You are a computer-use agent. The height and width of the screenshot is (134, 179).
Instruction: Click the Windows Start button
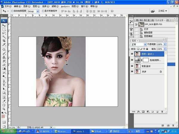pos(6,131)
